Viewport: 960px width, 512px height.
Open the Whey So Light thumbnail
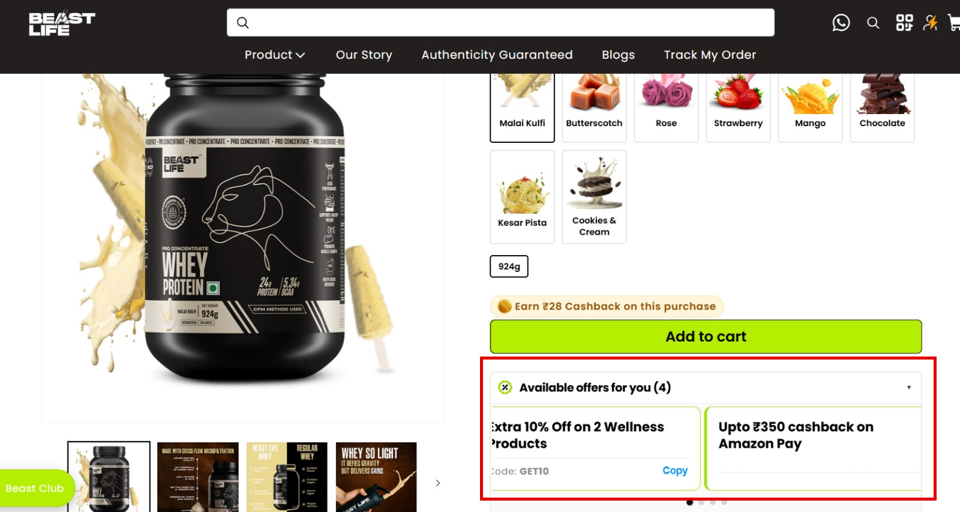click(x=376, y=477)
